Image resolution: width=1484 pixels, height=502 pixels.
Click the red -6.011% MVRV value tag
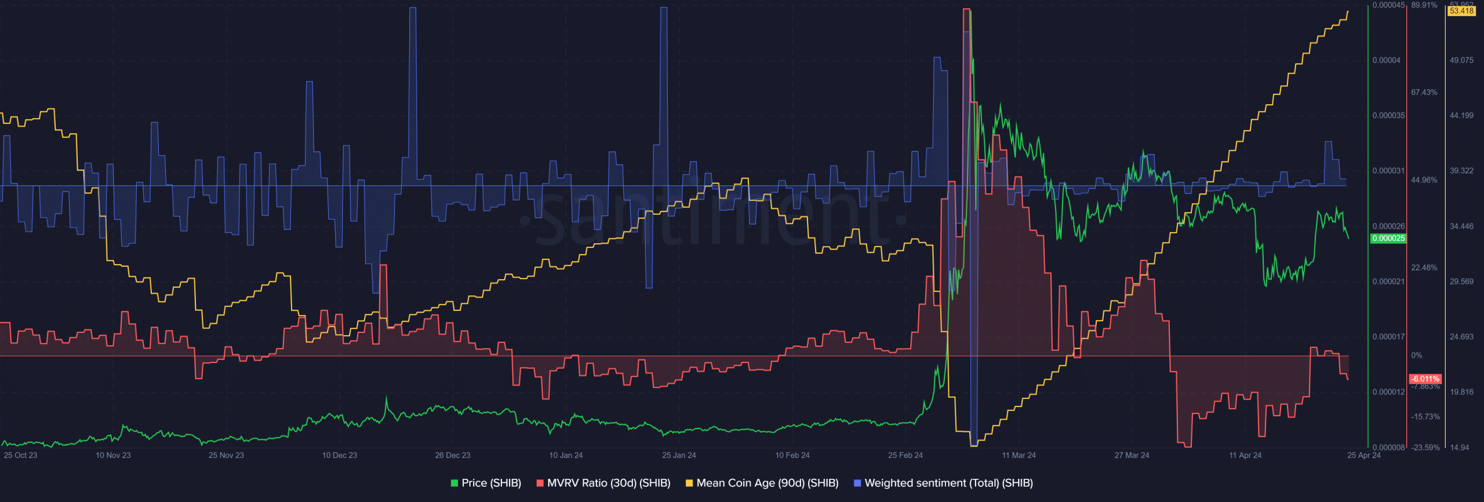[1425, 379]
